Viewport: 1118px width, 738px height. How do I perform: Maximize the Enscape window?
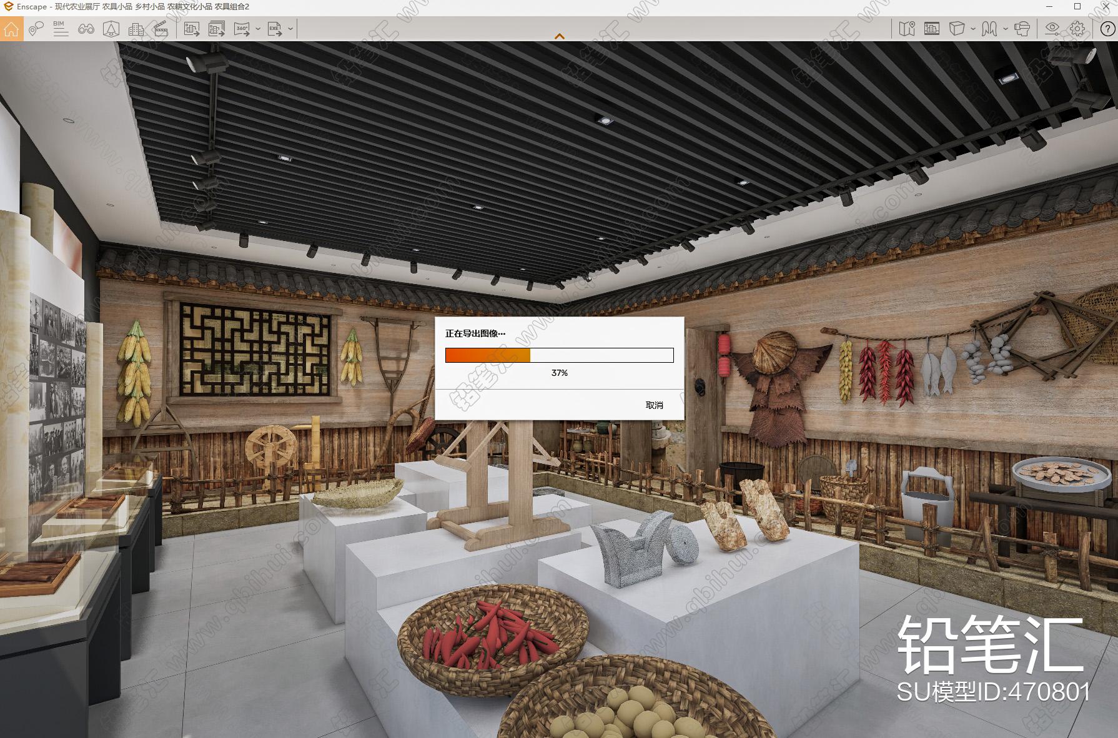coord(1077,6)
